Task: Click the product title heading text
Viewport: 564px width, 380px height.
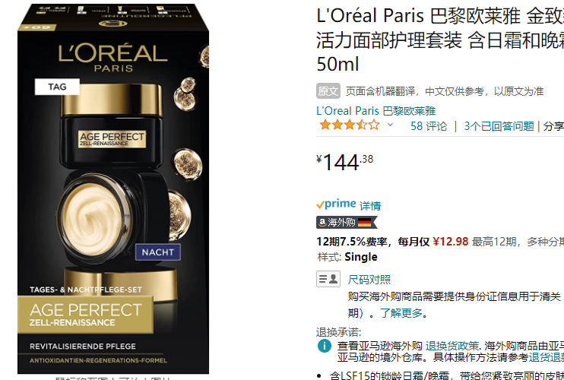Action: coord(440,40)
